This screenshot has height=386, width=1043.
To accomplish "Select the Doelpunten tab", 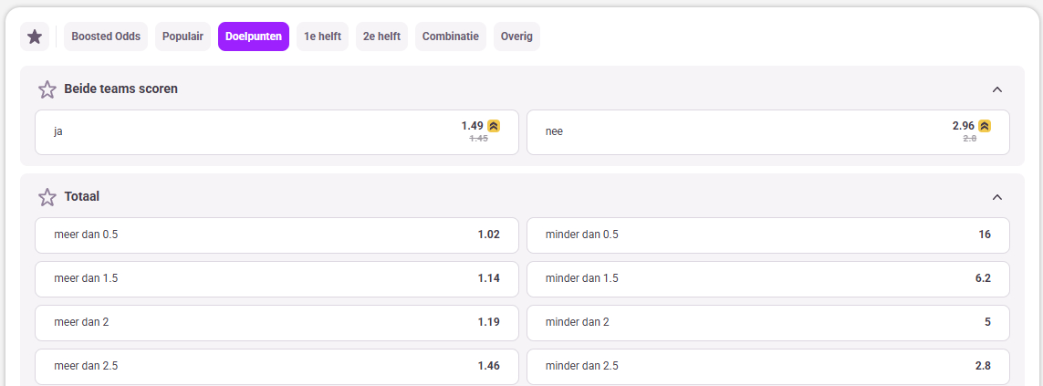I will (x=254, y=37).
